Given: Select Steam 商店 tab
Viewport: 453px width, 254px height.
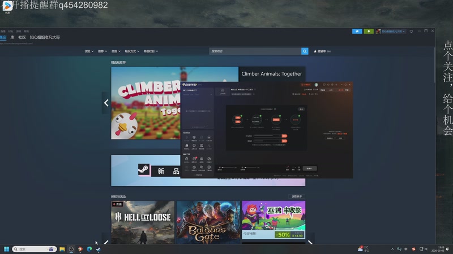Looking at the screenshot, I should [3, 37].
